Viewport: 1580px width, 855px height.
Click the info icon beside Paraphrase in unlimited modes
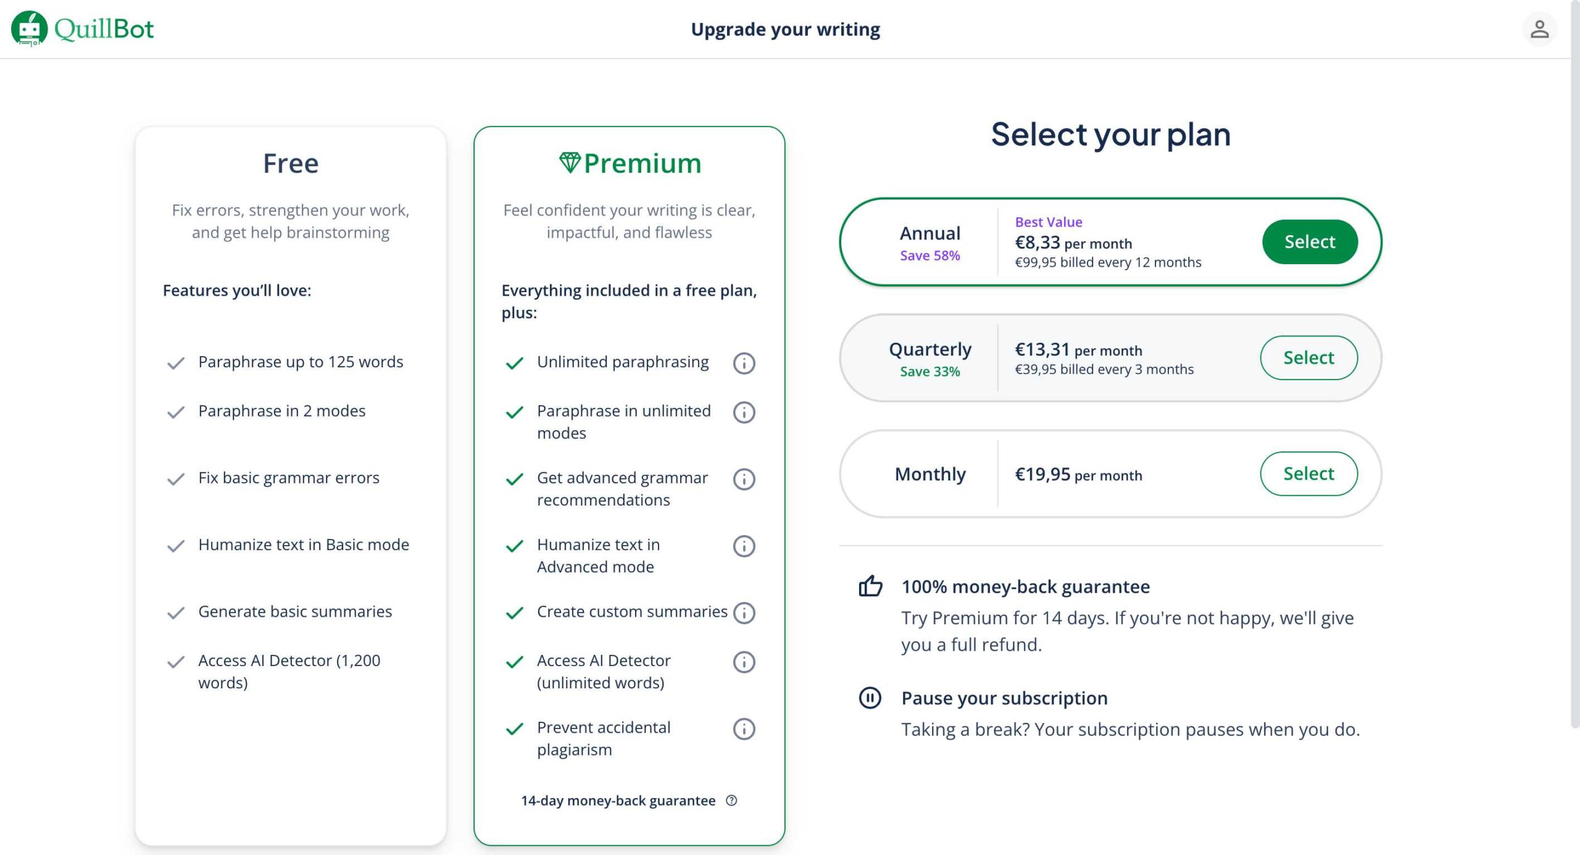744,414
